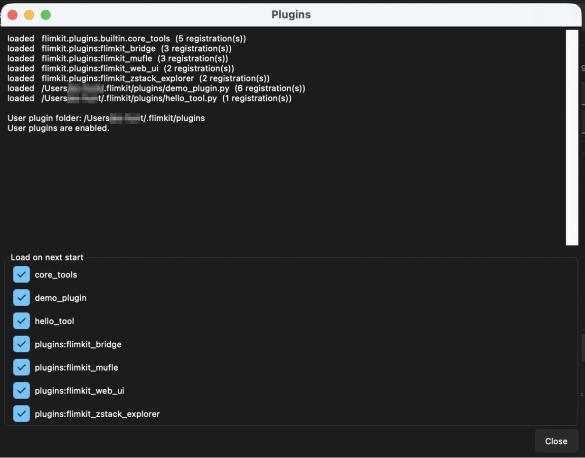Click the demo_plugin label text

61,298
